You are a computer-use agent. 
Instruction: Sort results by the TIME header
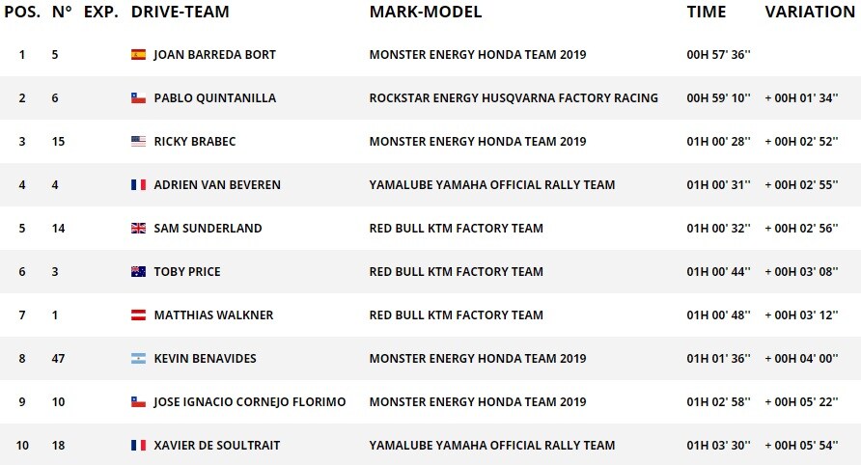point(707,12)
